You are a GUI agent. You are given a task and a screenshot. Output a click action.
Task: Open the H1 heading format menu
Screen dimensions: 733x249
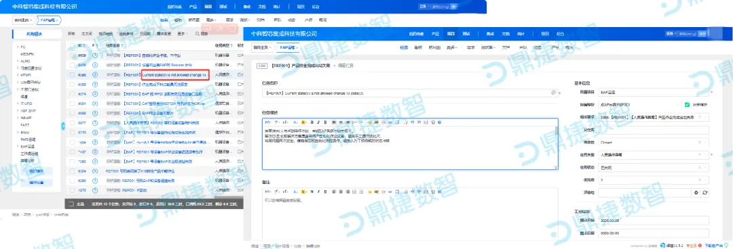point(268,122)
